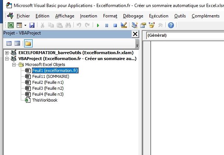Select Feuil2 (Feuille n1) module
The height and width of the screenshot is (155, 224).
[x=48, y=82]
